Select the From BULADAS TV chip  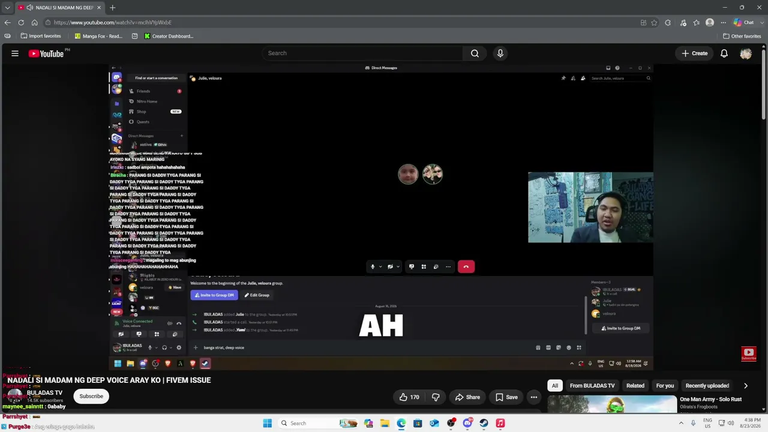pyautogui.click(x=592, y=386)
